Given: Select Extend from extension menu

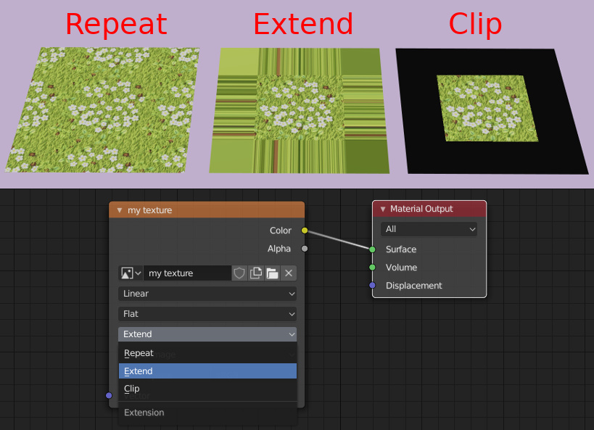Looking at the screenshot, I should pyautogui.click(x=207, y=371).
